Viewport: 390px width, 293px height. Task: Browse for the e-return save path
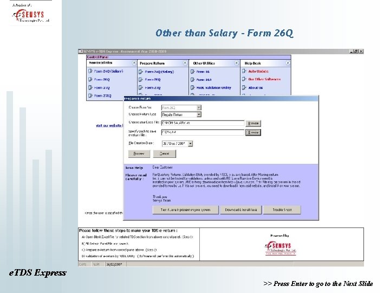(253, 132)
